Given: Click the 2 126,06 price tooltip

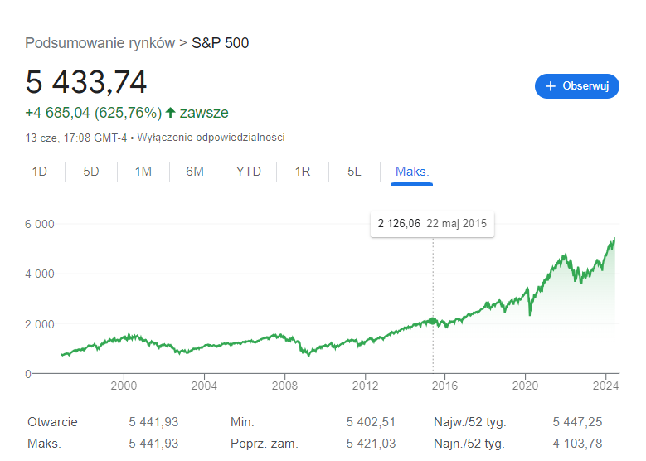Looking at the screenshot, I should (432, 224).
